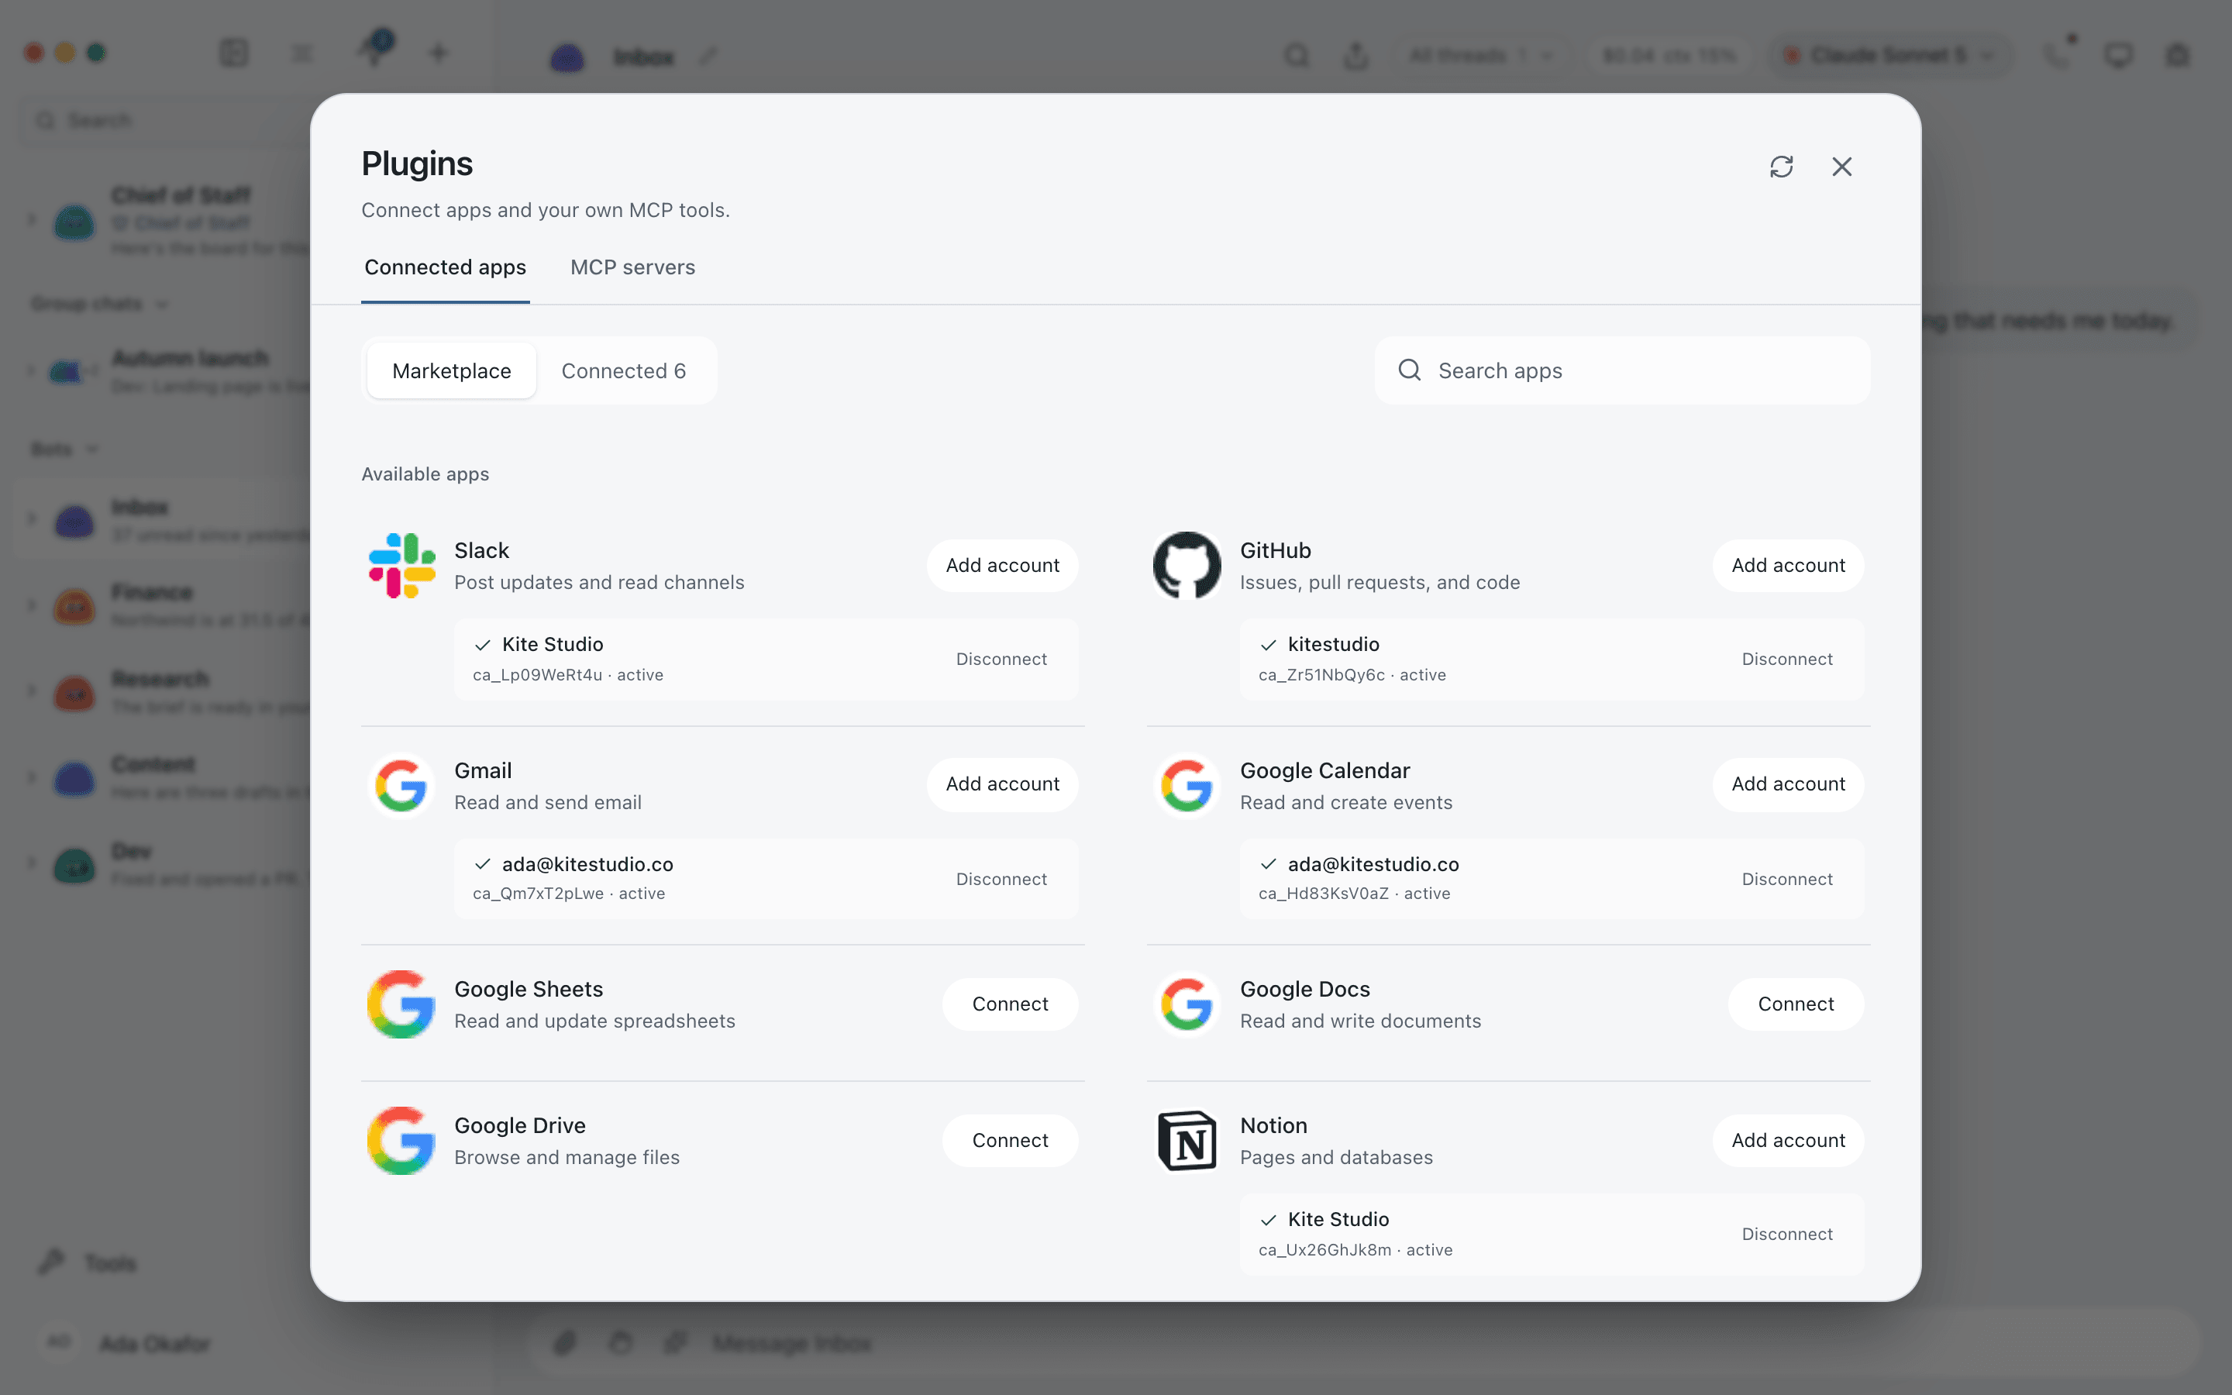Click the GitHub app logo

click(x=1187, y=566)
